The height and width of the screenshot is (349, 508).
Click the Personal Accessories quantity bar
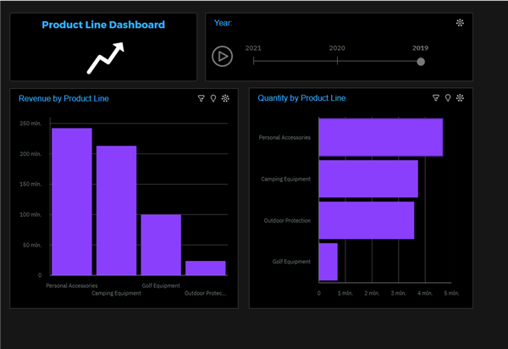(380, 137)
